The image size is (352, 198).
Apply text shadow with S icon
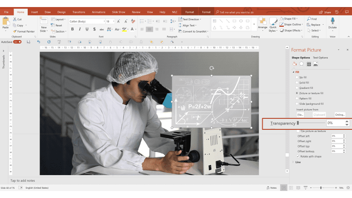coord(94,29)
